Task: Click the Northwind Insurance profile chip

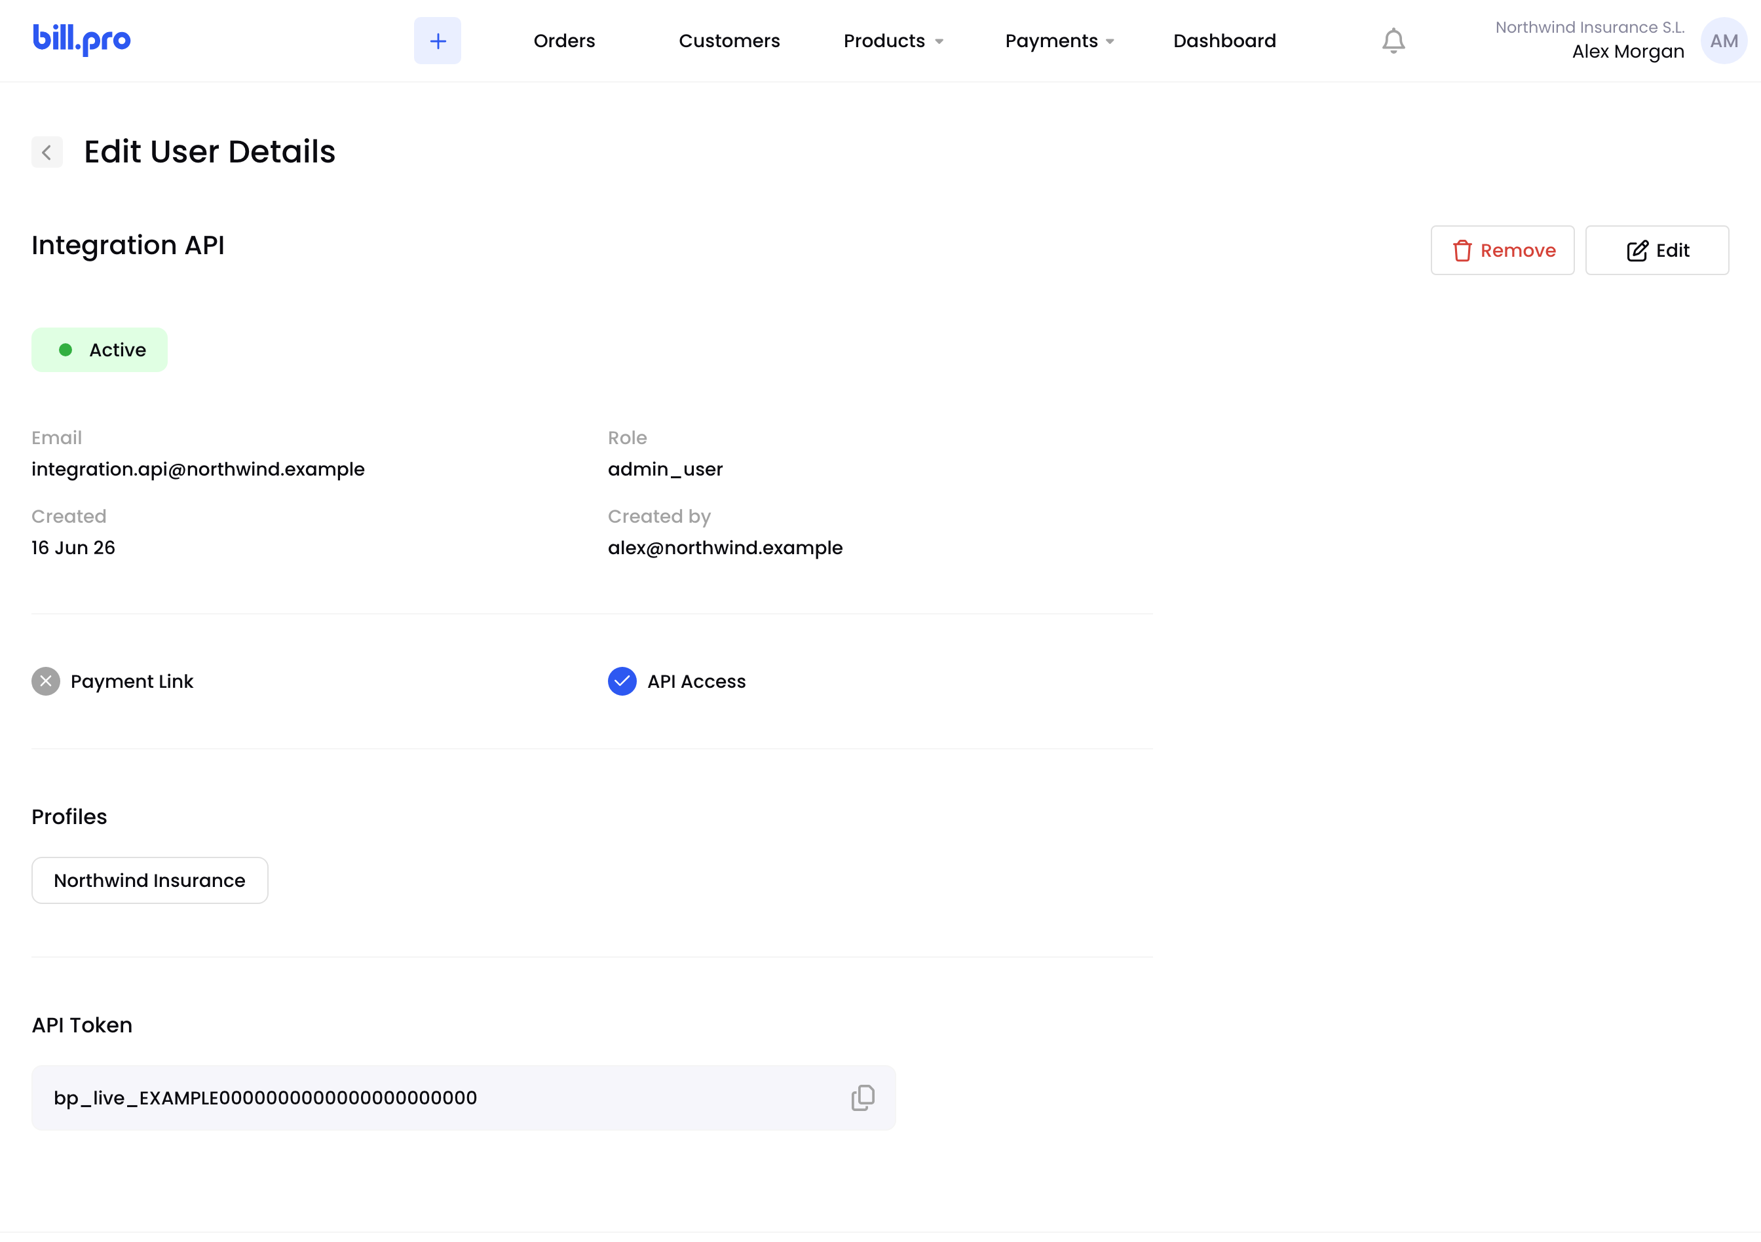Action: coord(149,880)
